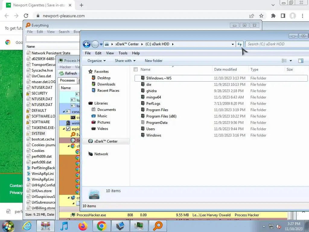Toggle the preview pane icon
Viewport: 309px width, 232px height.
(x=301, y=61)
